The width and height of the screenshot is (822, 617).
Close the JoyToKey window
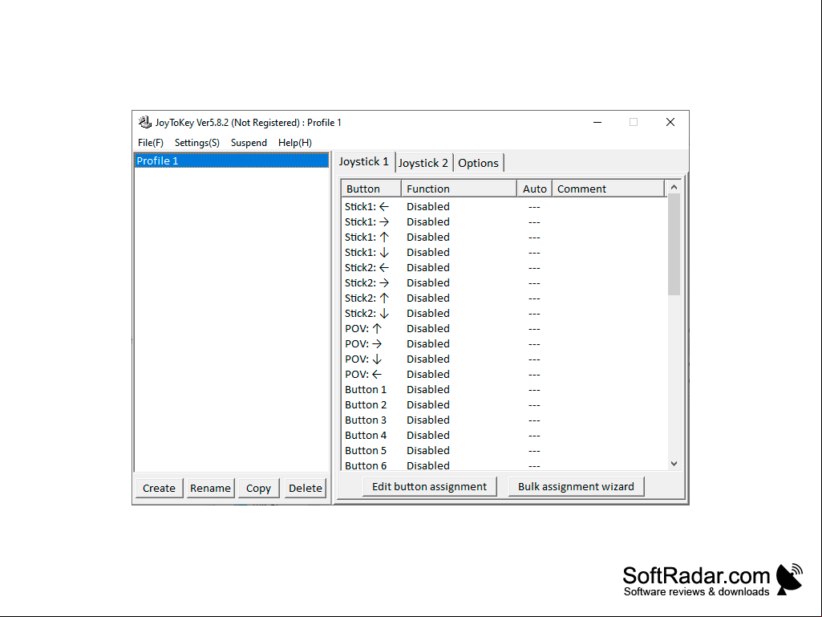[670, 122]
